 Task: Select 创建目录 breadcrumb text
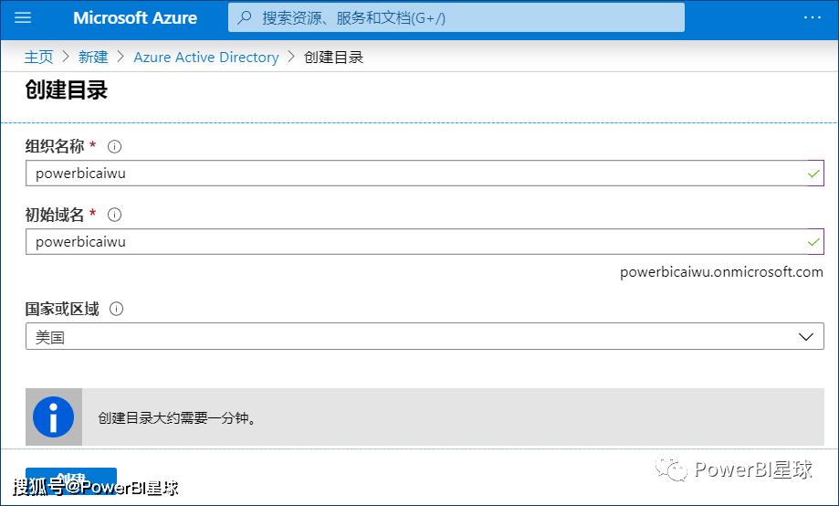tap(334, 57)
